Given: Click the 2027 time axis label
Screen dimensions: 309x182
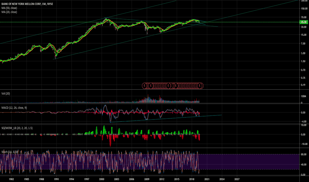Looking at the screenshot, I should click(x=237, y=179).
